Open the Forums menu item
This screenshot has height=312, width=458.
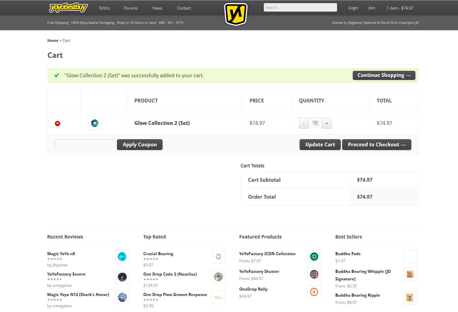(131, 8)
